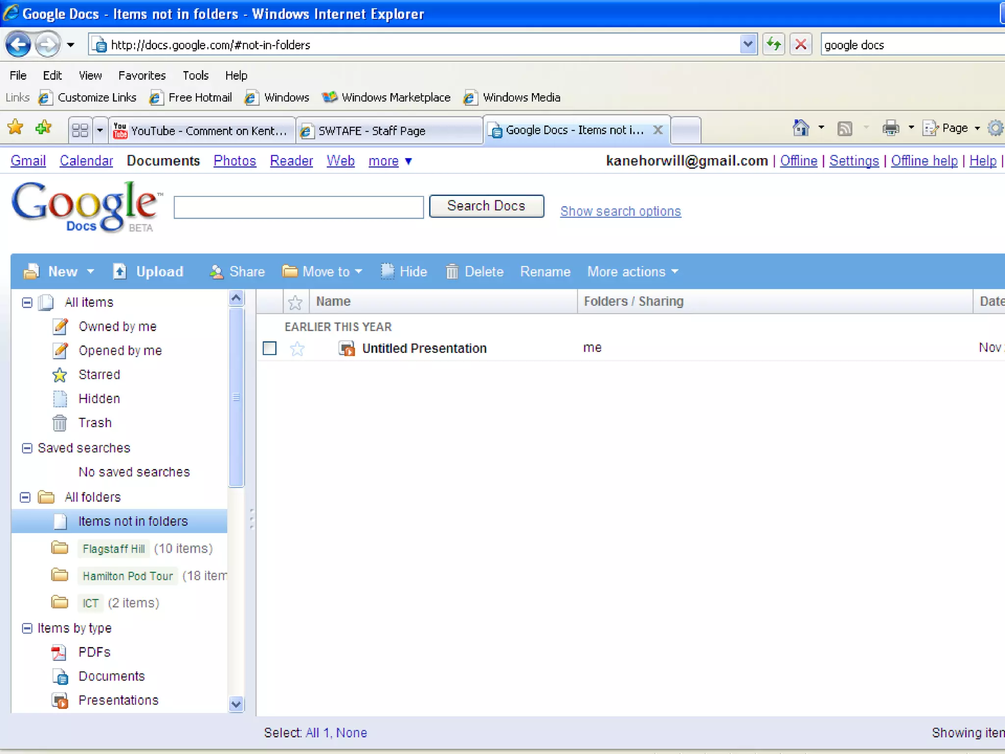Open the View menu

tap(90, 76)
